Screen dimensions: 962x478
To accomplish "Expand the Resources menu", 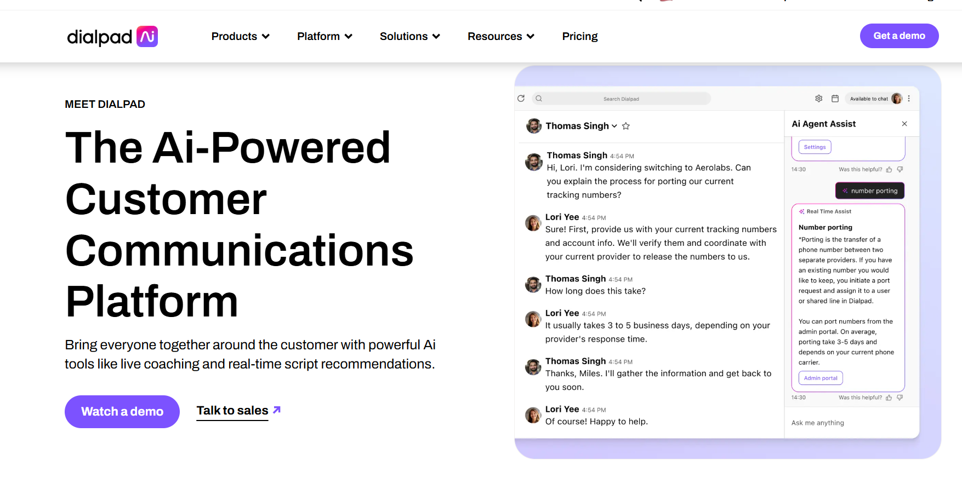I will (x=501, y=36).
